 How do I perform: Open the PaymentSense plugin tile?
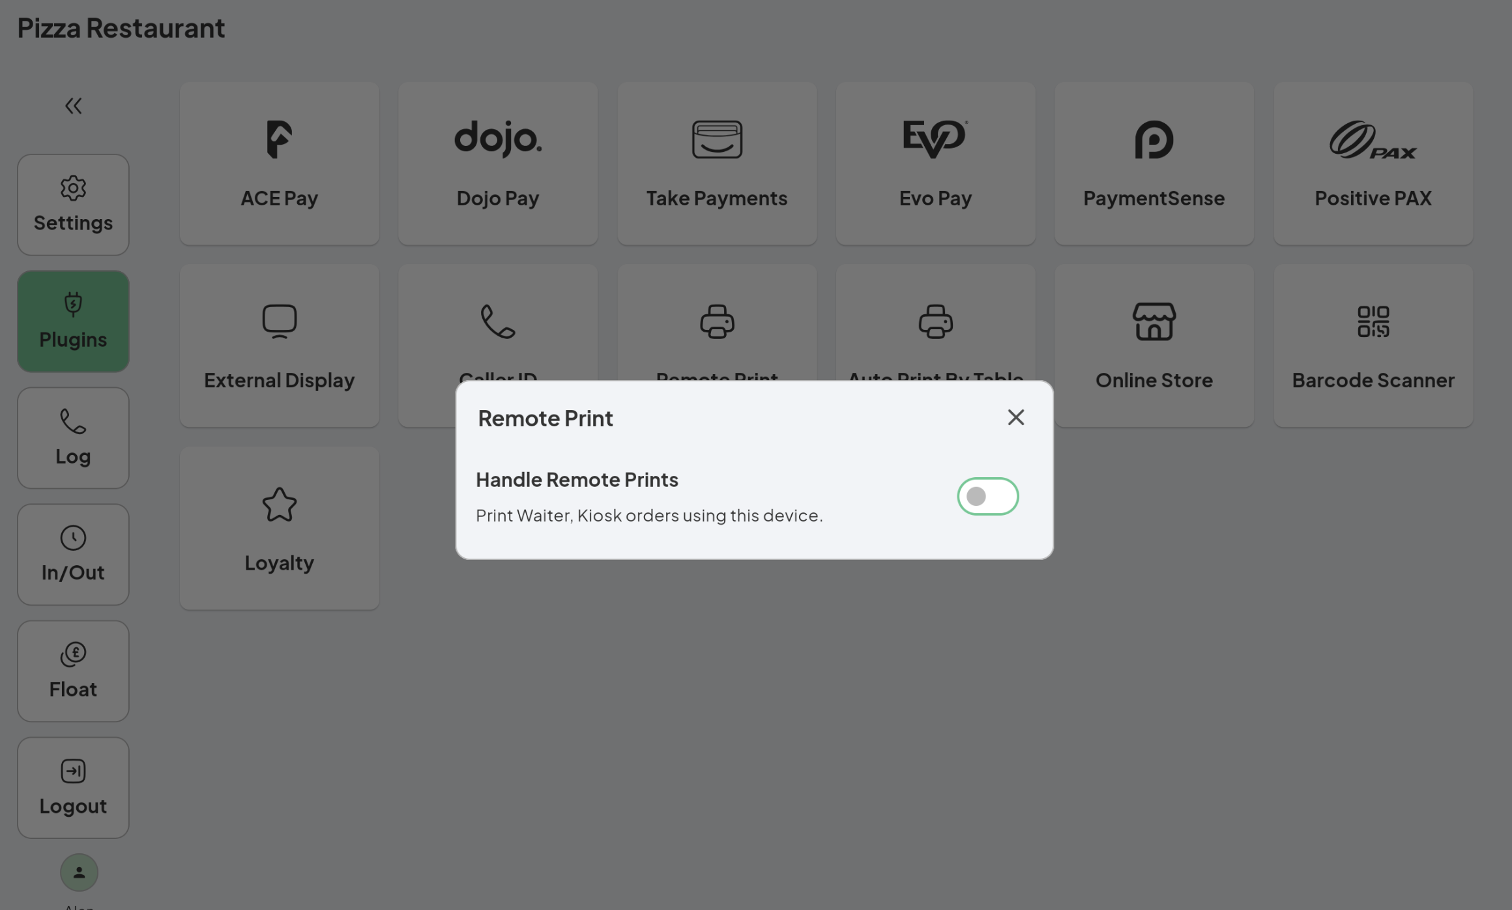(x=1154, y=164)
